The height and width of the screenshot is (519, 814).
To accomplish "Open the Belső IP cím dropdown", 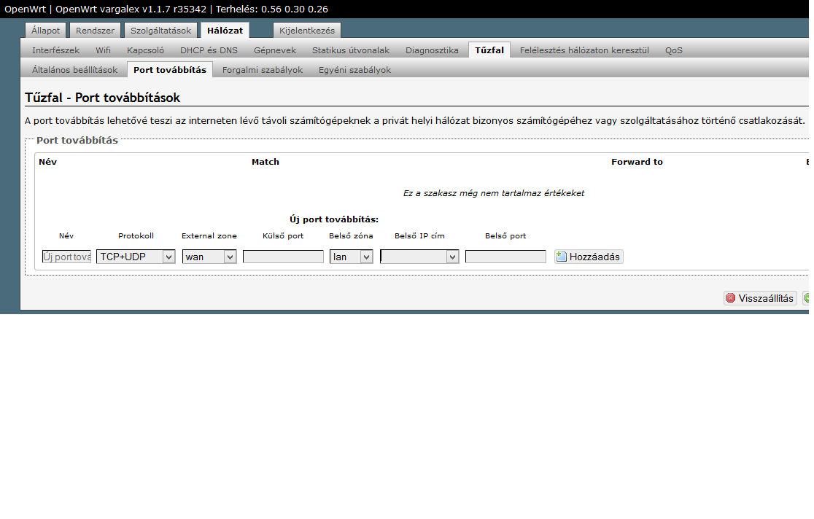I will (419, 257).
